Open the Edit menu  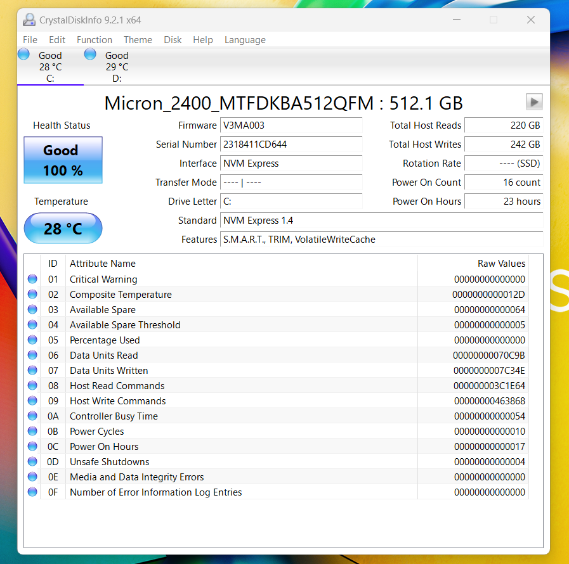point(57,40)
